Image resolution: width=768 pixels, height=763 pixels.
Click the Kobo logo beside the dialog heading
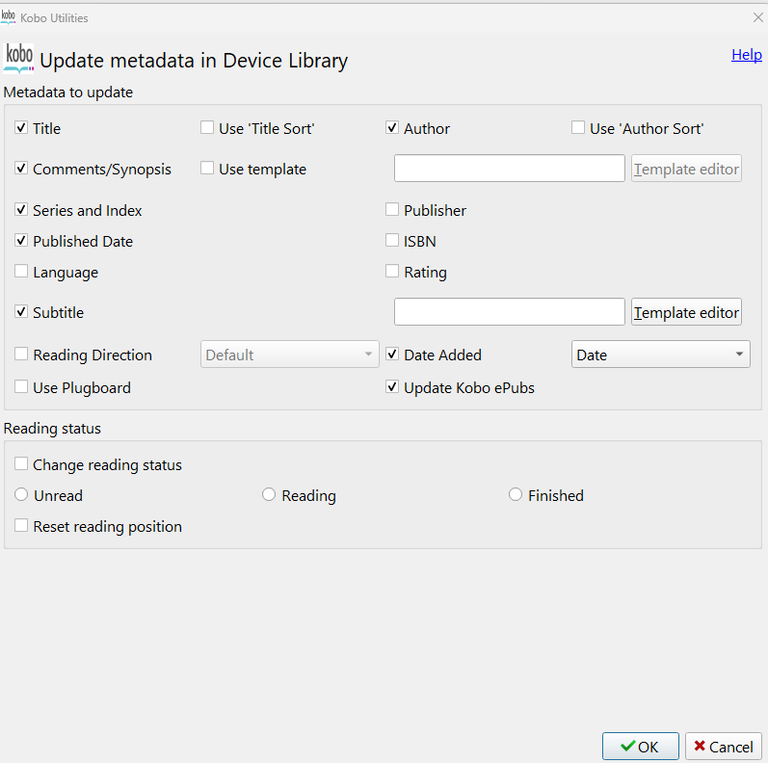click(x=18, y=58)
